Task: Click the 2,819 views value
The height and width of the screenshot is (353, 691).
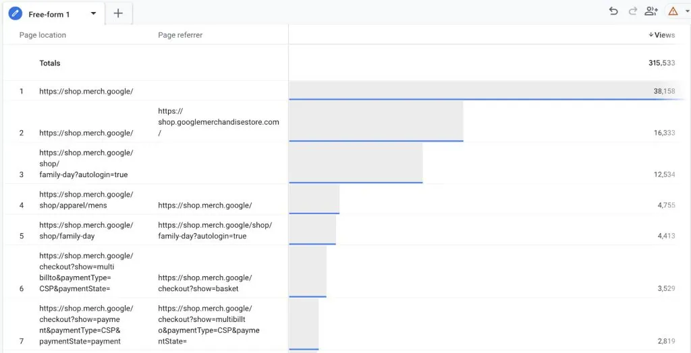Action: point(666,342)
